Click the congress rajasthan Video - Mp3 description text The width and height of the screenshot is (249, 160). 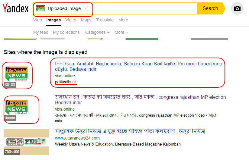pos(135,118)
